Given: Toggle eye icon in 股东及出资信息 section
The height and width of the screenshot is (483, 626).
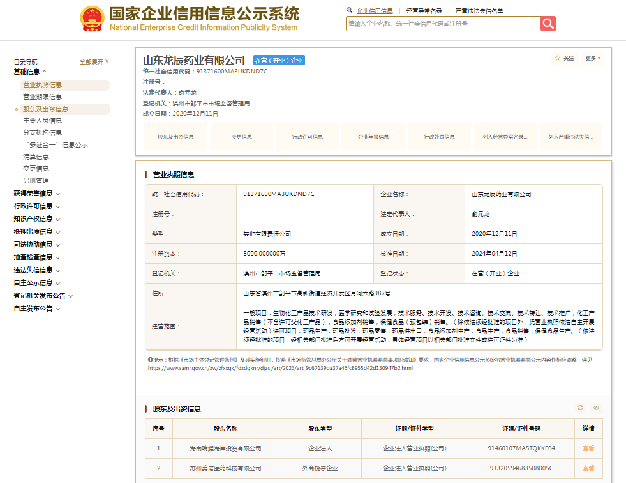Looking at the screenshot, I should pyautogui.click(x=596, y=408).
